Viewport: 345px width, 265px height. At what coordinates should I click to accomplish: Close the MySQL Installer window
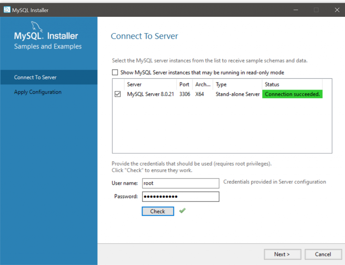(337, 10)
